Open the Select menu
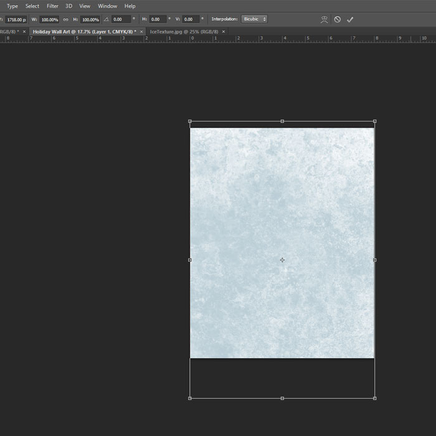The height and width of the screenshot is (436, 436). tap(32, 6)
